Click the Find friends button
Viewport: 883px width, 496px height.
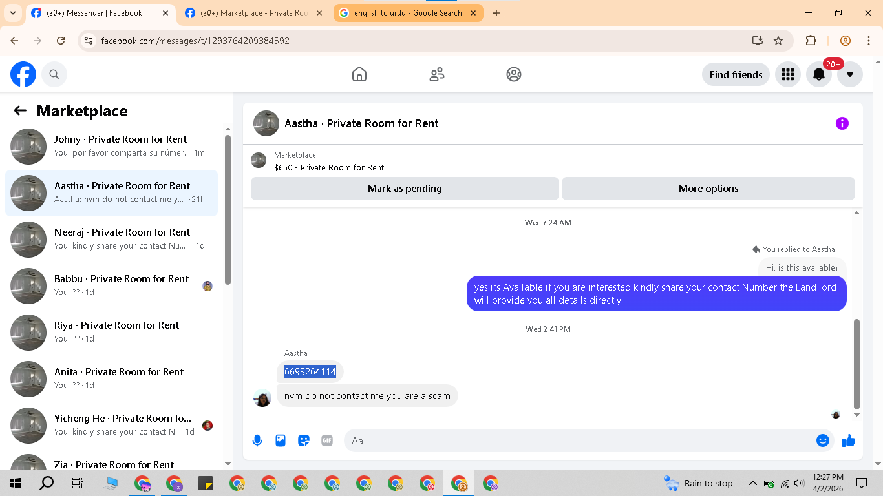tap(736, 74)
